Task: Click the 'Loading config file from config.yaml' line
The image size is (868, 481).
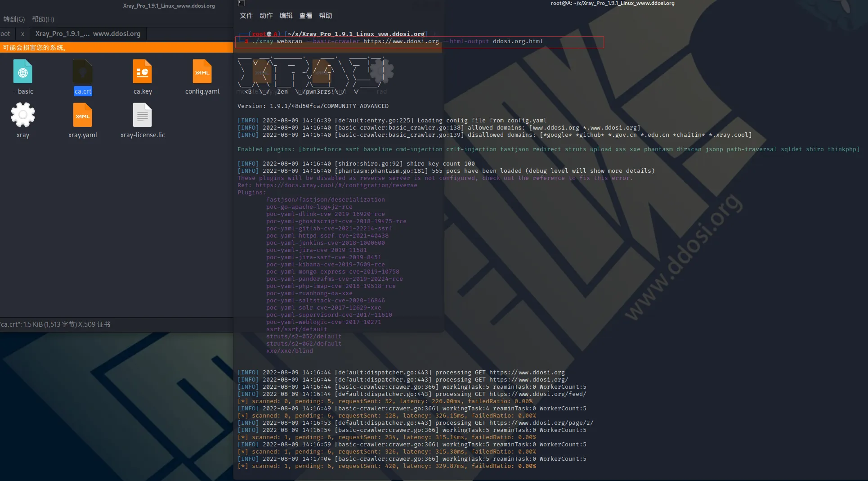Action: click(x=392, y=121)
